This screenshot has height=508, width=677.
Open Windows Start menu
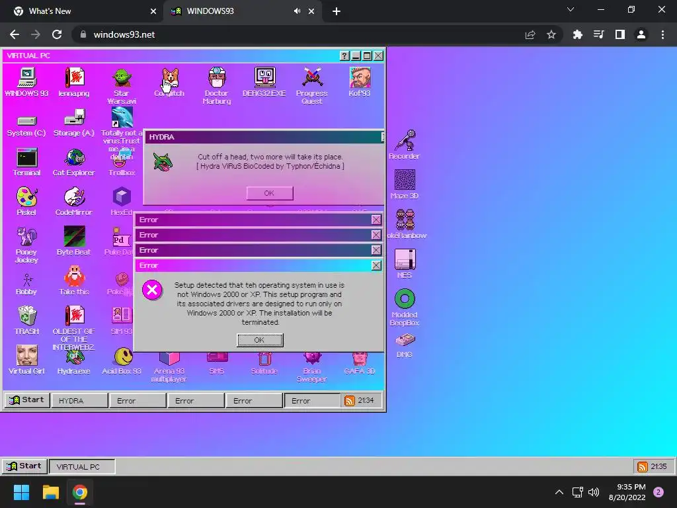21,492
